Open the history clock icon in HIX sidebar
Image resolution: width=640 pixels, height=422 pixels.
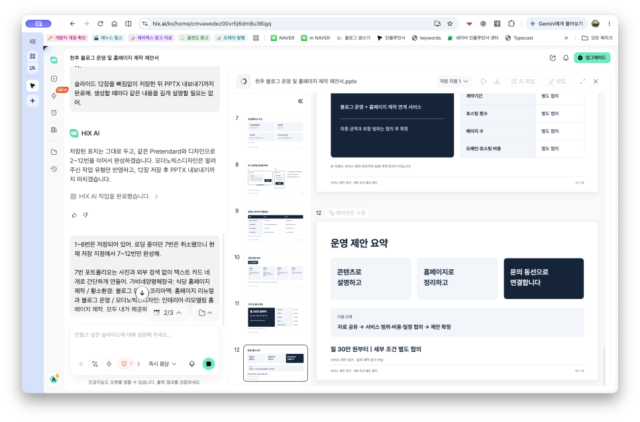click(x=54, y=169)
